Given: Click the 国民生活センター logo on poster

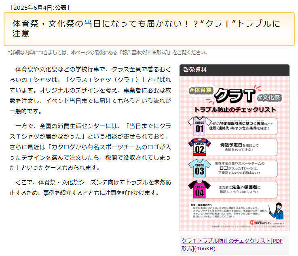Looking at the screenshot, I should [x=260, y=222].
